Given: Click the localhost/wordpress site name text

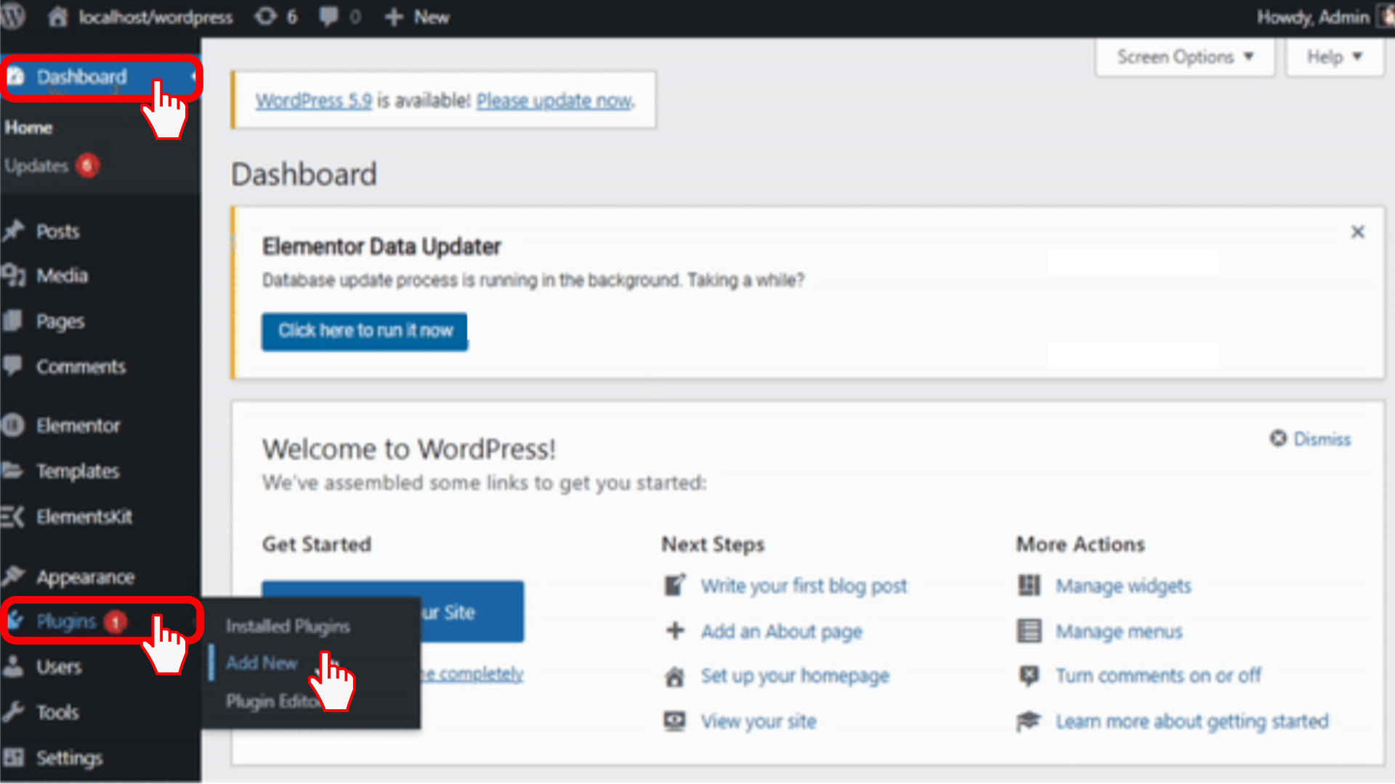Looking at the screenshot, I should tap(155, 17).
